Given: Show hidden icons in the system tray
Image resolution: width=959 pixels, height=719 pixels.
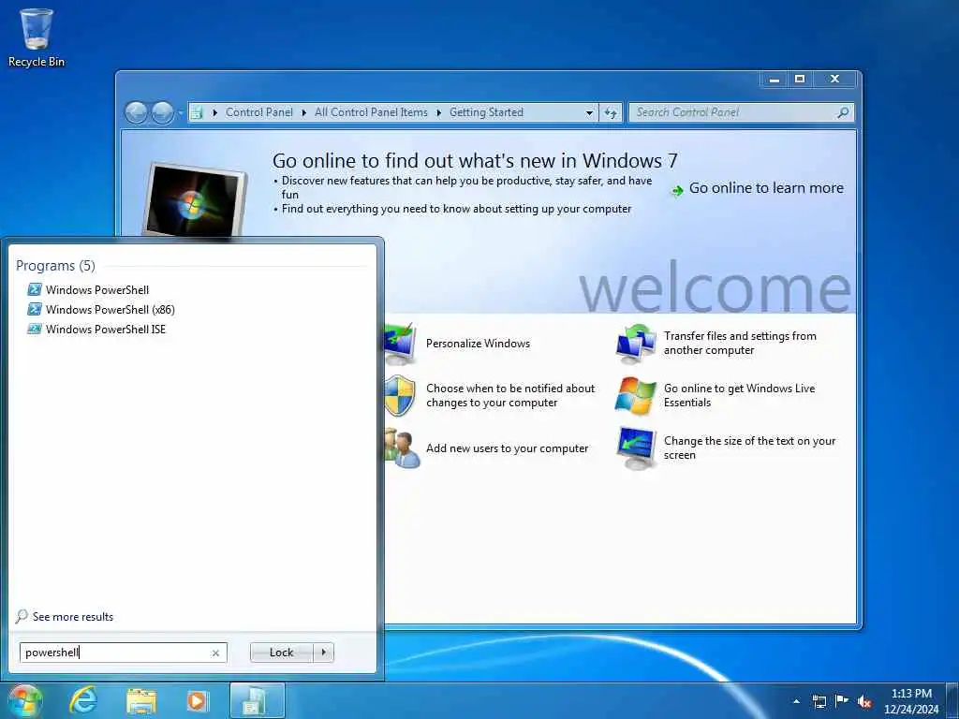Looking at the screenshot, I should click(x=796, y=701).
